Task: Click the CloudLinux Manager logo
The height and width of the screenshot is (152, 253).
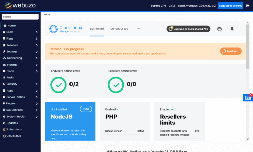Action: 66,29
